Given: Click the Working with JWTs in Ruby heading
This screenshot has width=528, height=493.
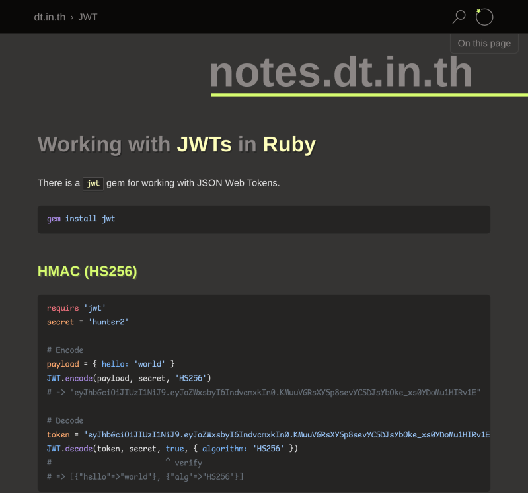Looking at the screenshot, I should pyautogui.click(x=176, y=145).
